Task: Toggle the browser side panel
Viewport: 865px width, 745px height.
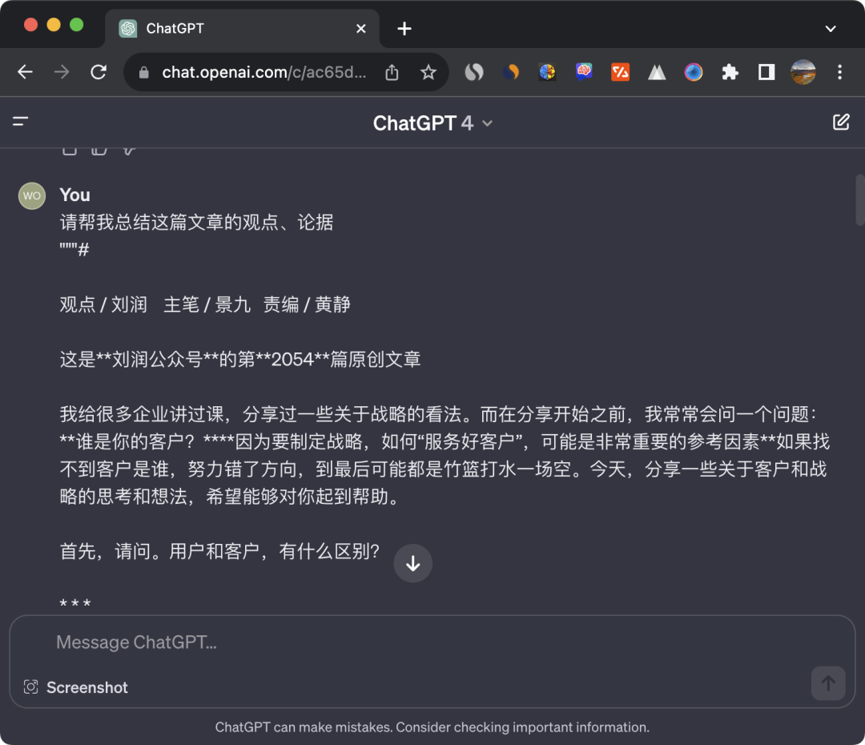Action: pyautogui.click(x=766, y=72)
